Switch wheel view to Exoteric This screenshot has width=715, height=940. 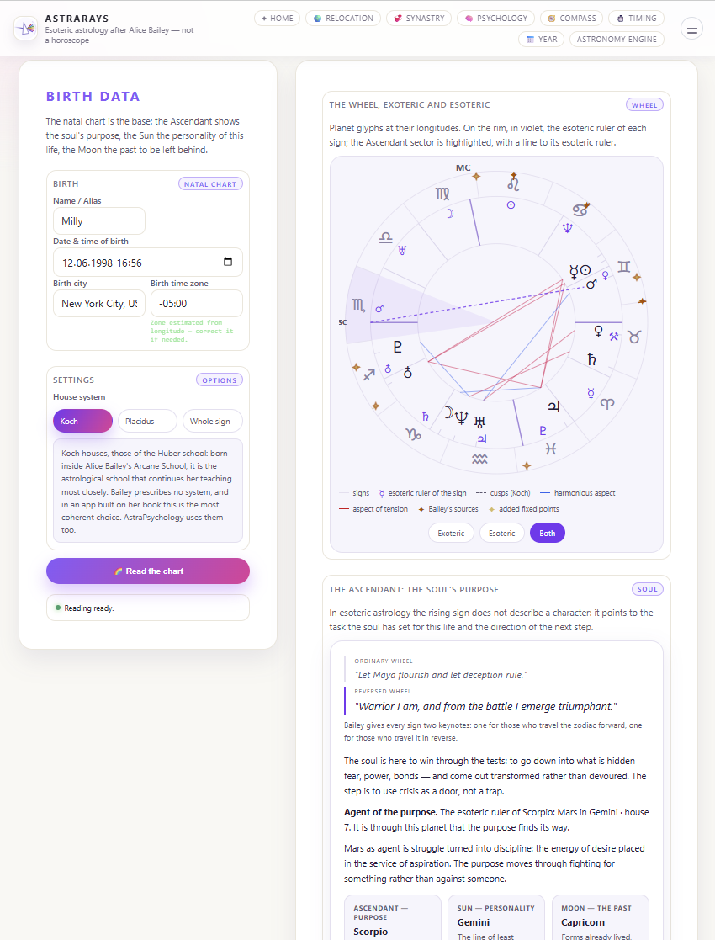451,533
